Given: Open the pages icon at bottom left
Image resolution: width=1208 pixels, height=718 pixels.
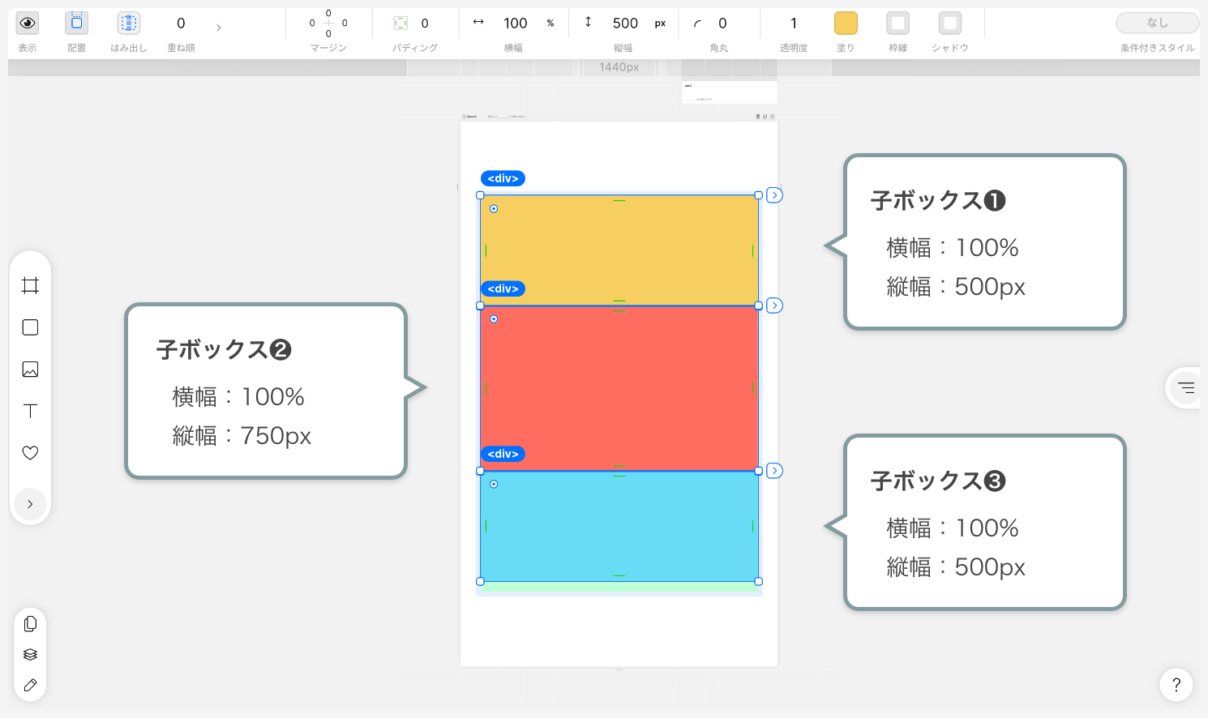Looking at the screenshot, I should pyautogui.click(x=30, y=624).
